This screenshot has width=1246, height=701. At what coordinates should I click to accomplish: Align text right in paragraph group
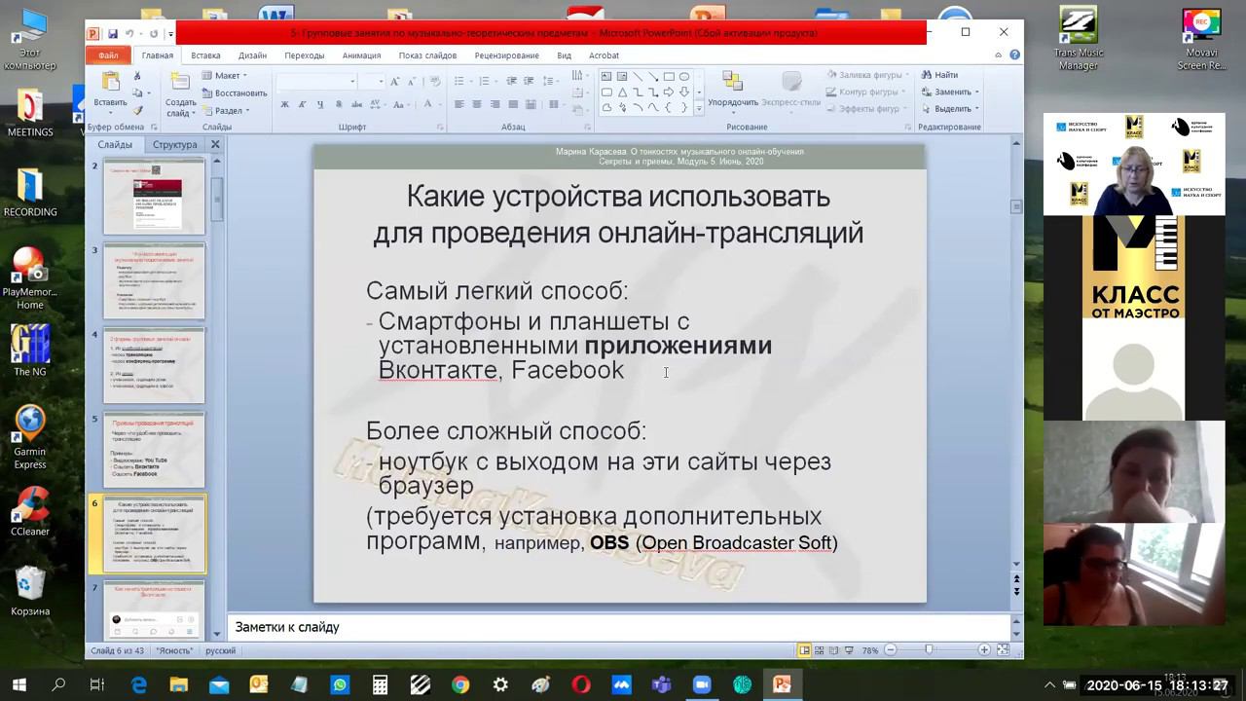click(x=495, y=104)
